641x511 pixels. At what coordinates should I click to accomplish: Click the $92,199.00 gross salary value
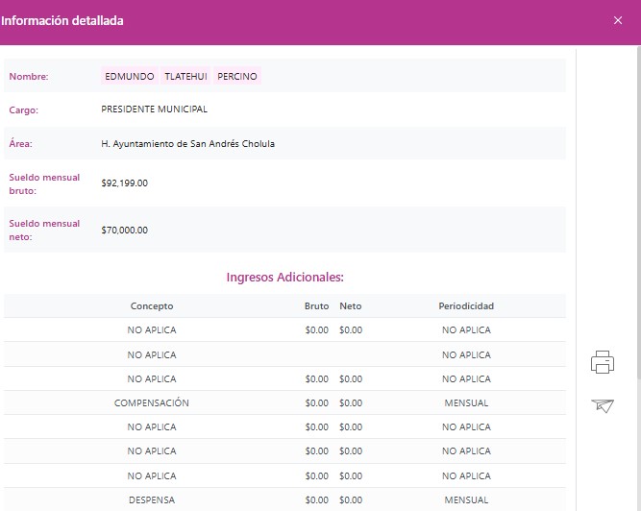(124, 183)
